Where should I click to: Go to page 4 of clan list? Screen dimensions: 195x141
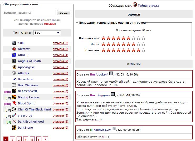click(x=26, y=139)
